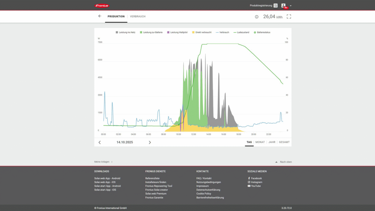Screen dimensions: 375x211
Task: Show info about the 26,04 kWh value
Action: coord(256,16)
